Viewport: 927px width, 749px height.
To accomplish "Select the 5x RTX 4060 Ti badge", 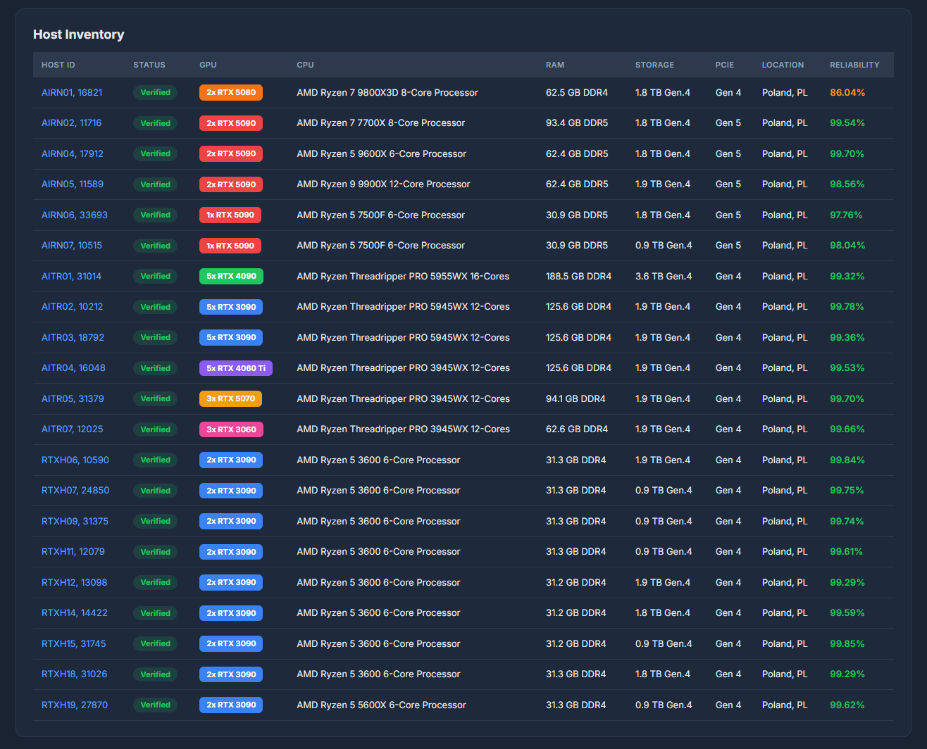I will [x=235, y=367].
